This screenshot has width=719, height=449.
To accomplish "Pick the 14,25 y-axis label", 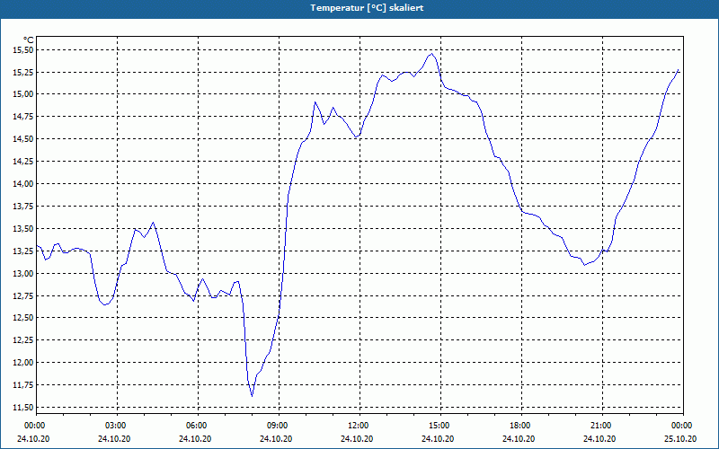I will (23, 162).
